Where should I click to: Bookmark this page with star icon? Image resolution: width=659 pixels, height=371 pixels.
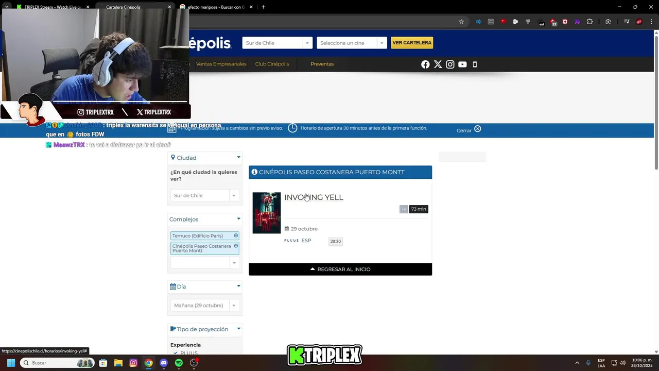(x=461, y=22)
